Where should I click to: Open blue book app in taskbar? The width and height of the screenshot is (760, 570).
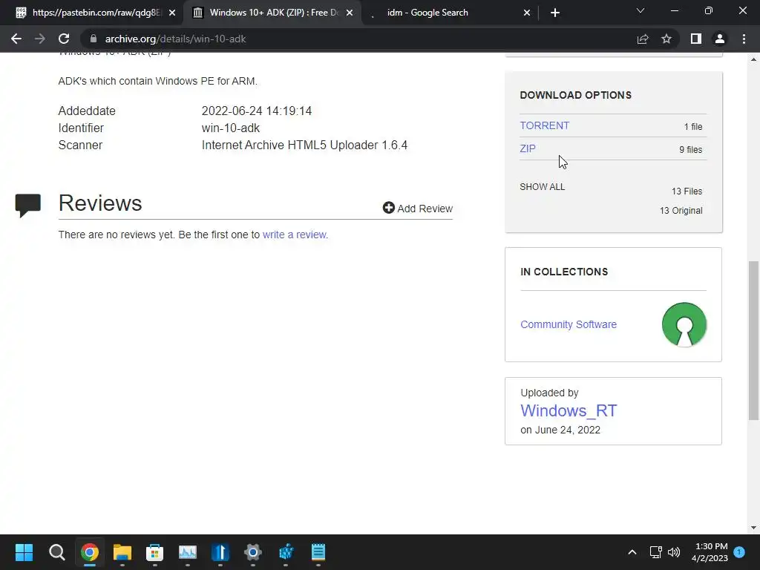pyautogui.click(x=220, y=552)
